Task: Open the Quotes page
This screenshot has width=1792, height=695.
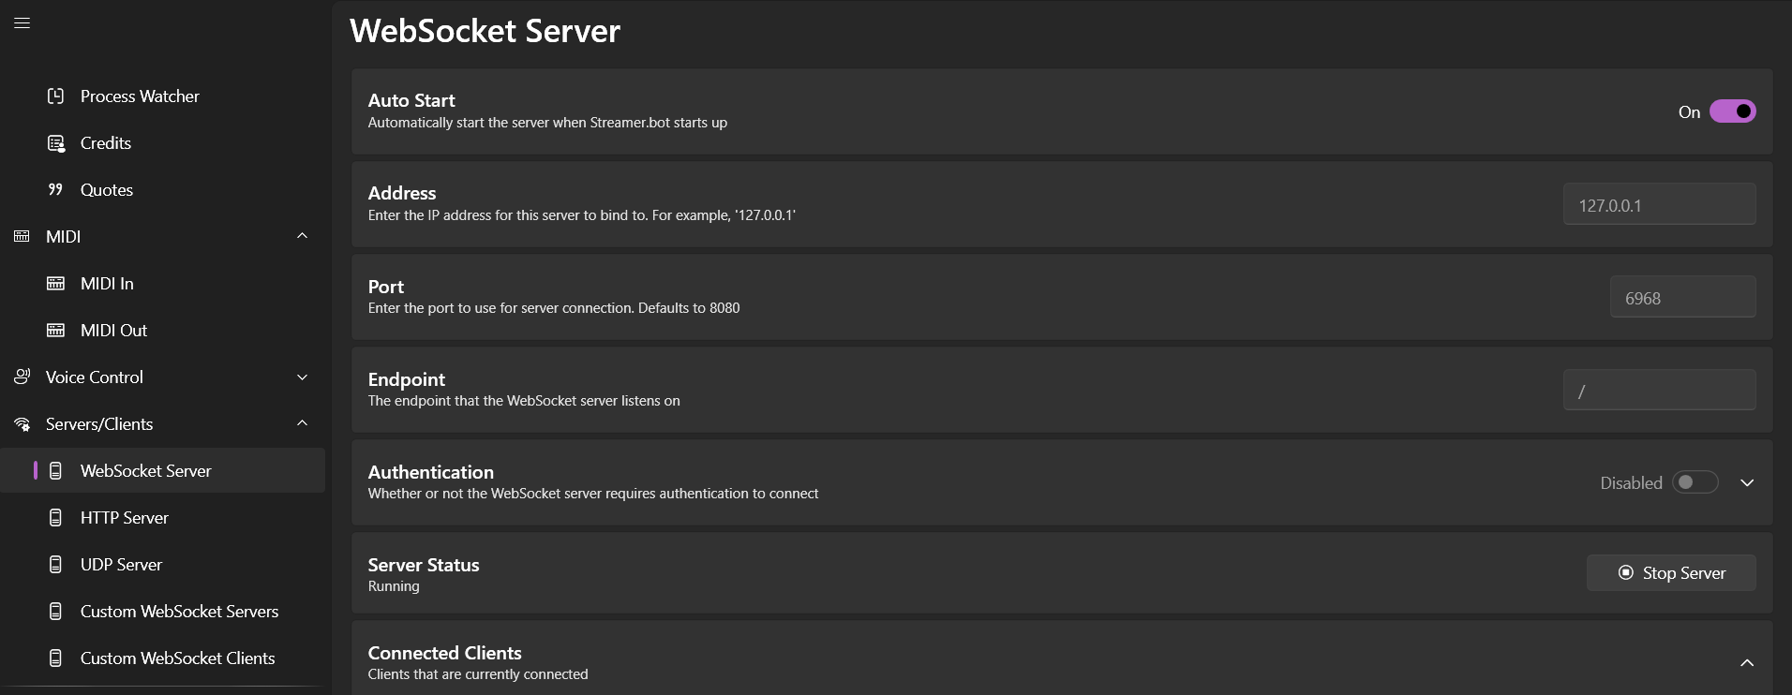Action: tap(163, 190)
